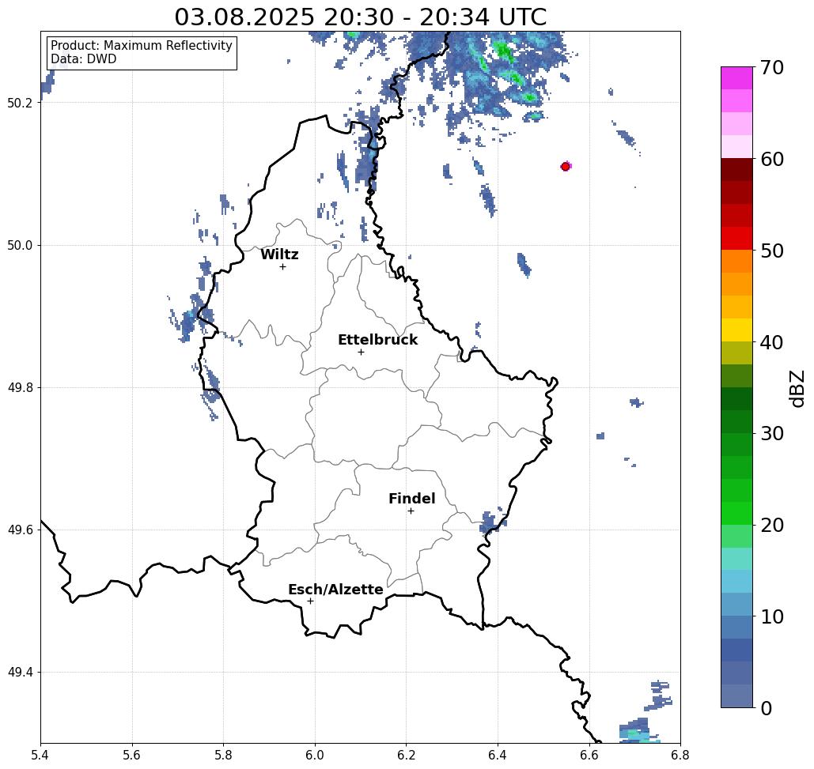Screen dimensions: 814x769
Task: Click the radar echo on the border southeast of Findel
Action: (x=491, y=522)
